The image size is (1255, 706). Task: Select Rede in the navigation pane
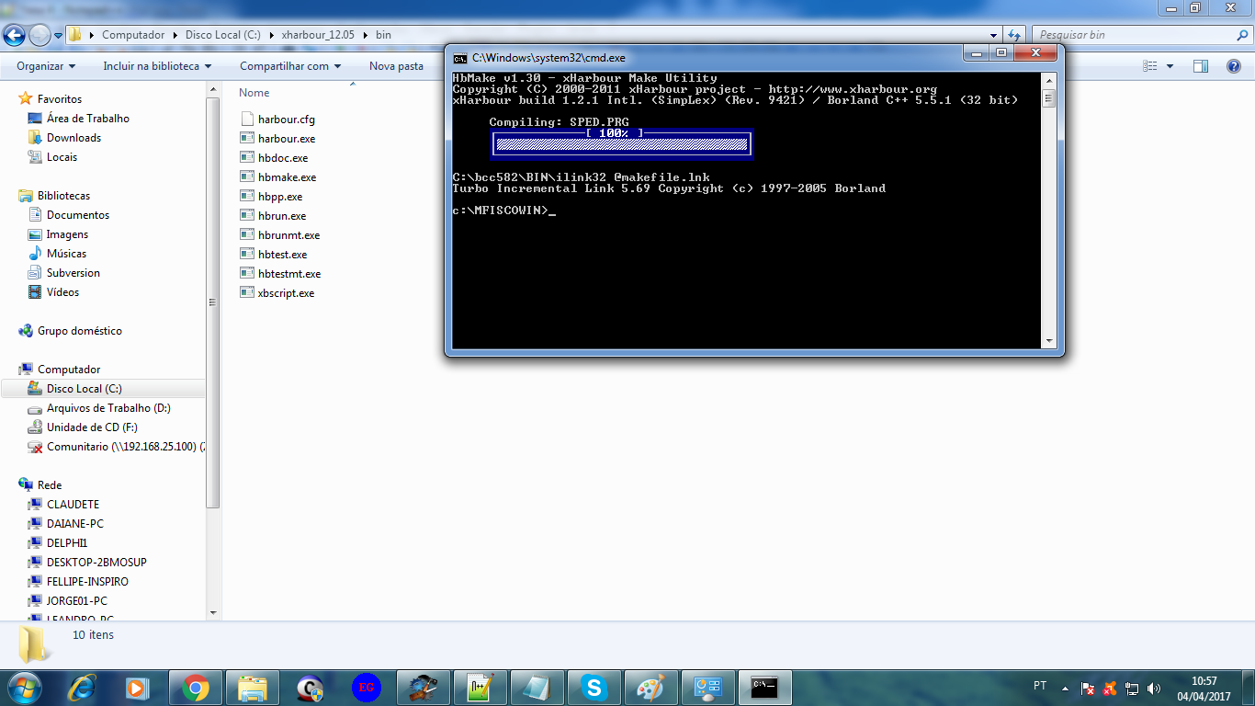tap(50, 485)
